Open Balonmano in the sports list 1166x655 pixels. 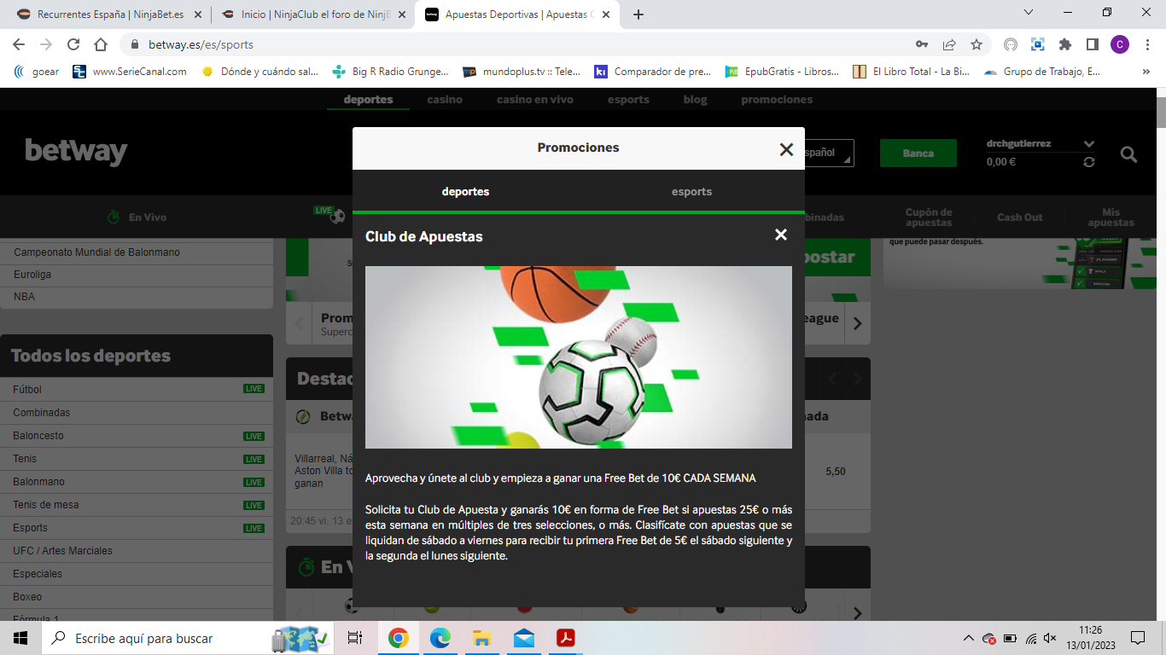(137, 481)
